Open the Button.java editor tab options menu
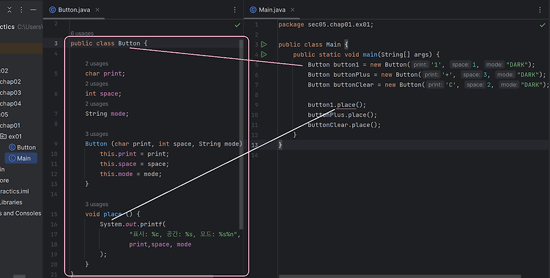This screenshot has width=550, height=278. 235,10
